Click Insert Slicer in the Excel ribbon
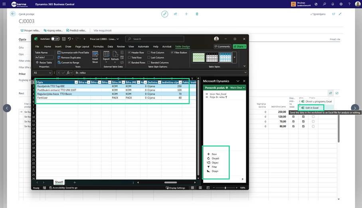The height and width of the screenshot is (208, 362). [95, 57]
